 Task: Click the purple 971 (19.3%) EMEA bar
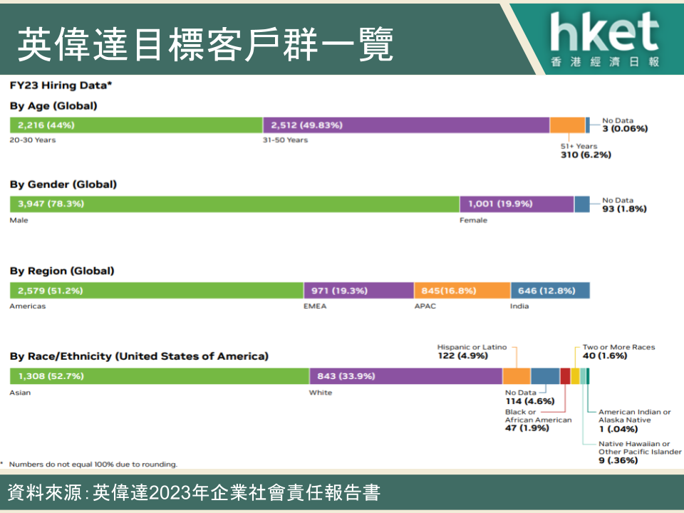coord(359,291)
